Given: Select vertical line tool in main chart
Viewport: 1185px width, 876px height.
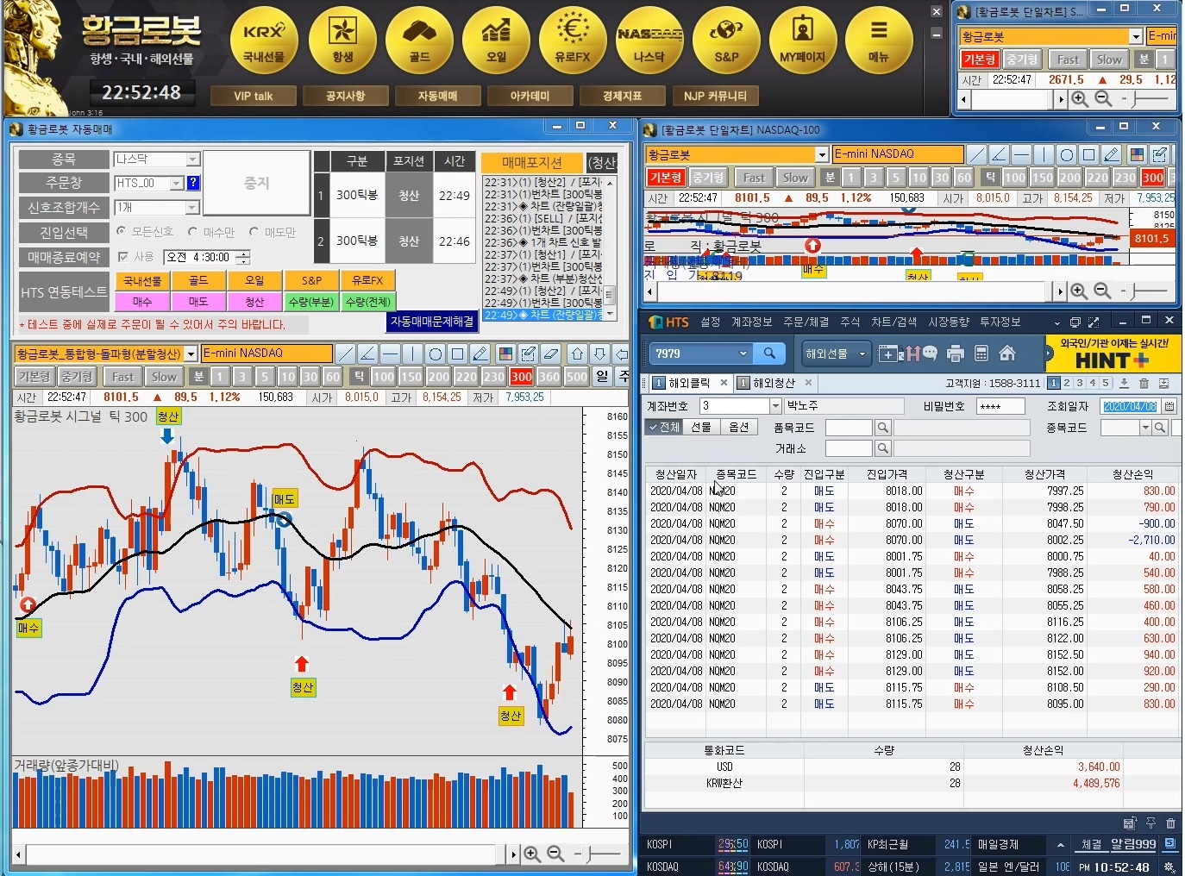Looking at the screenshot, I should (x=412, y=354).
